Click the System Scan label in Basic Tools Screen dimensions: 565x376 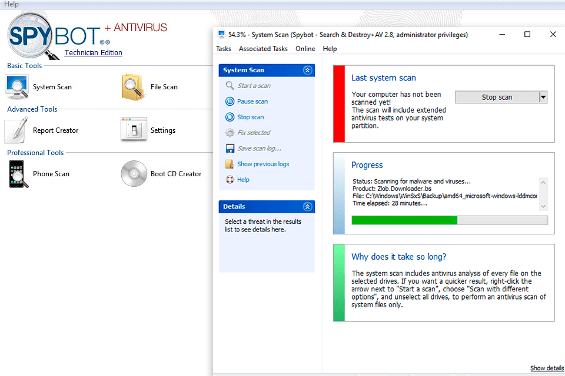point(52,87)
